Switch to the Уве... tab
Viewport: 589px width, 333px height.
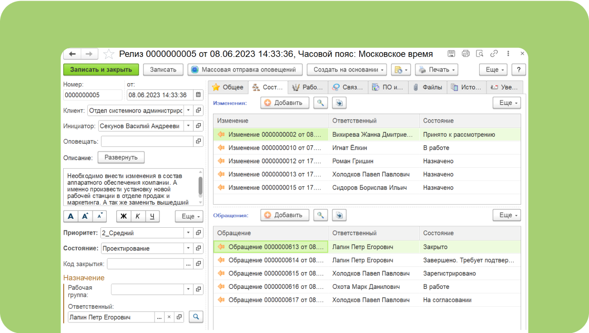505,87
